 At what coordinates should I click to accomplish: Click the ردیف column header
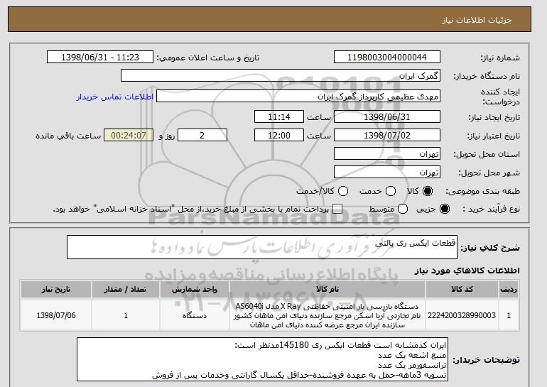(509, 290)
